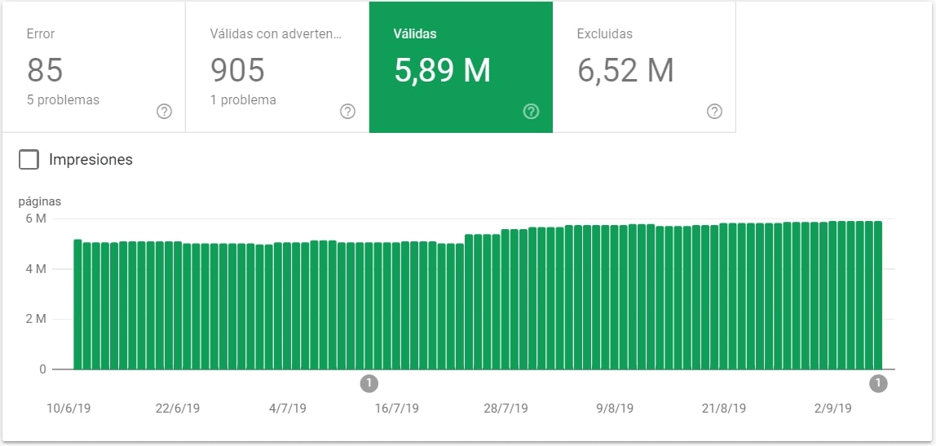Click the first green bar in the chart
The image size is (936, 446).
pos(78,304)
